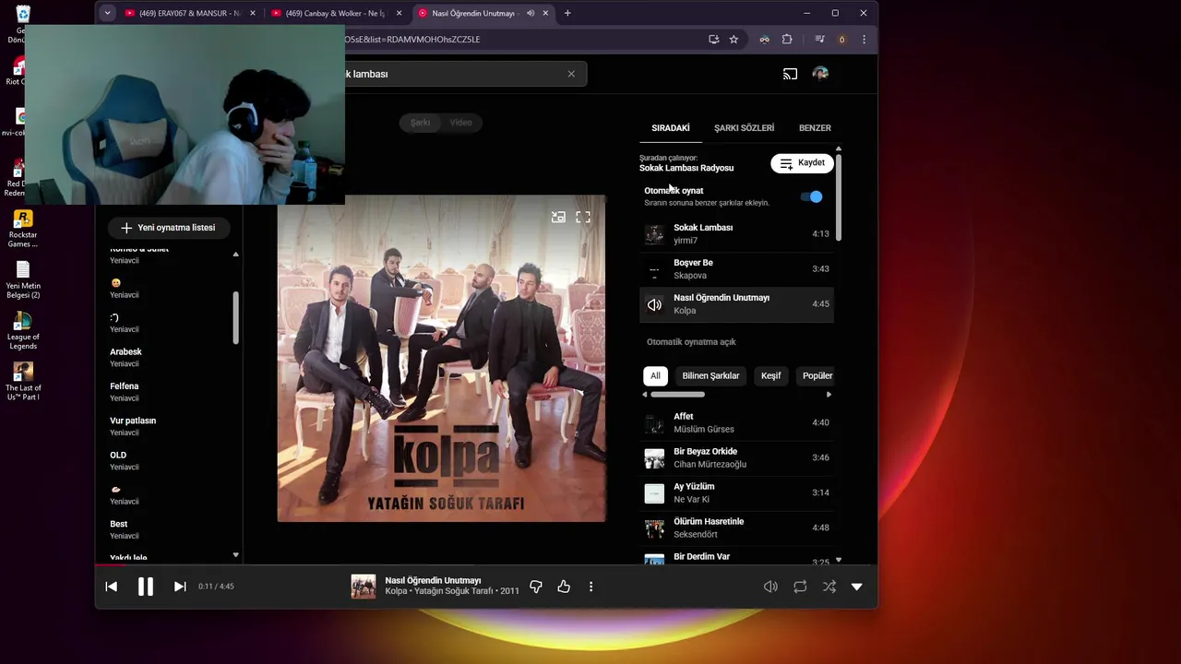This screenshot has height=664, width=1181.
Task: Open a new browser tab
Action: point(567,13)
